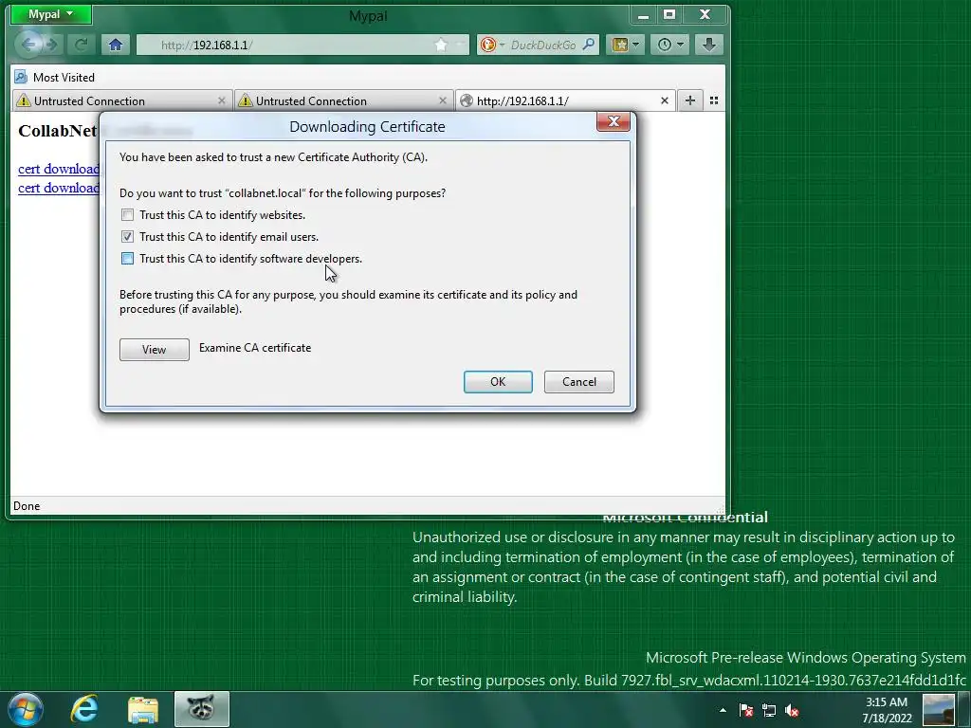Open the network status tray icon
Image resolution: width=971 pixels, height=728 pixels.
(x=768, y=710)
